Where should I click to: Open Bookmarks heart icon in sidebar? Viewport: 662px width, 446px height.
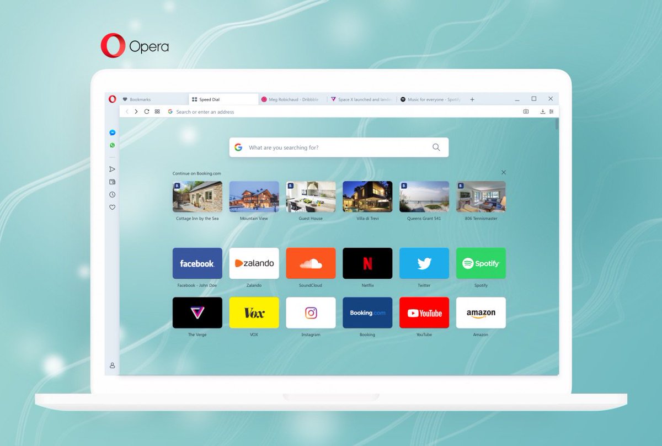pyautogui.click(x=113, y=208)
